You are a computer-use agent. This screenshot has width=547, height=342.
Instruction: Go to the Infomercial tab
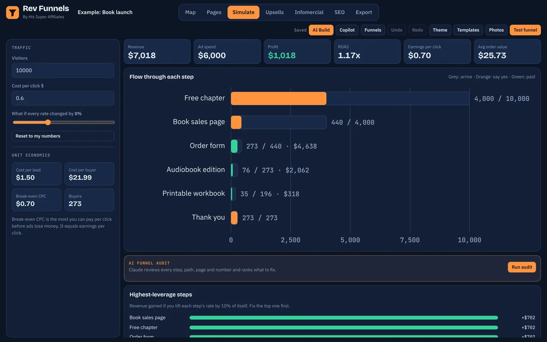tap(309, 12)
